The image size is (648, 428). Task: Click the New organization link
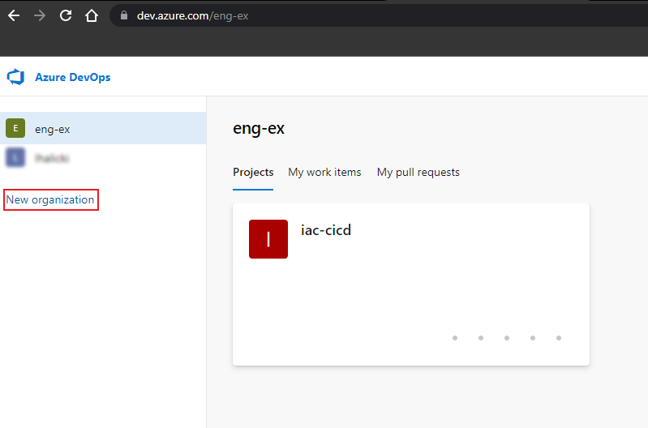click(x=50, y=200)
